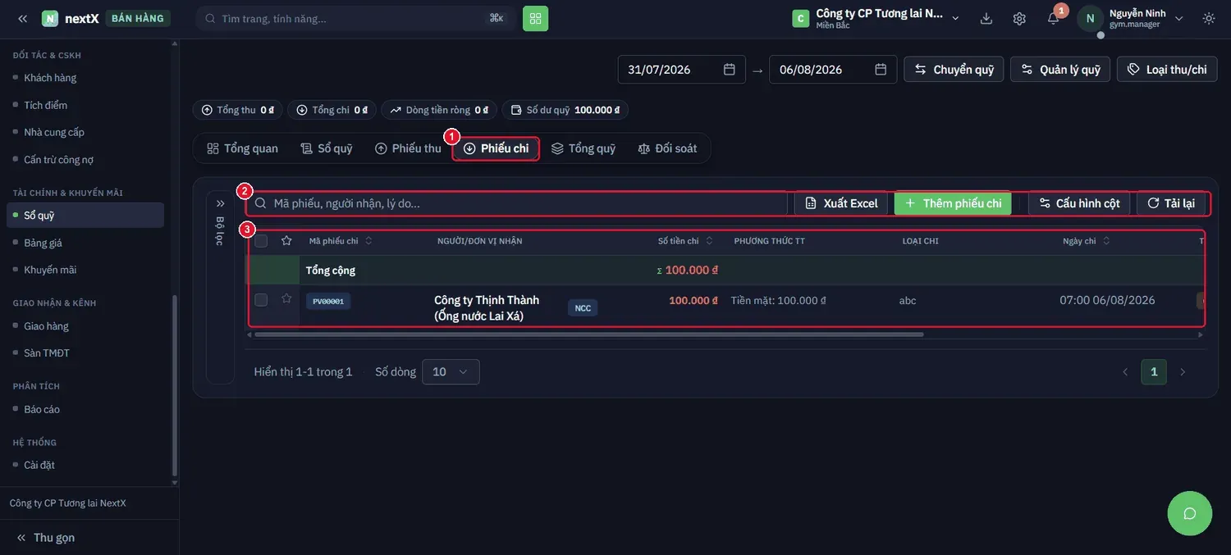Open Khách hàng in the sidebar

click(x=50, y=78)
